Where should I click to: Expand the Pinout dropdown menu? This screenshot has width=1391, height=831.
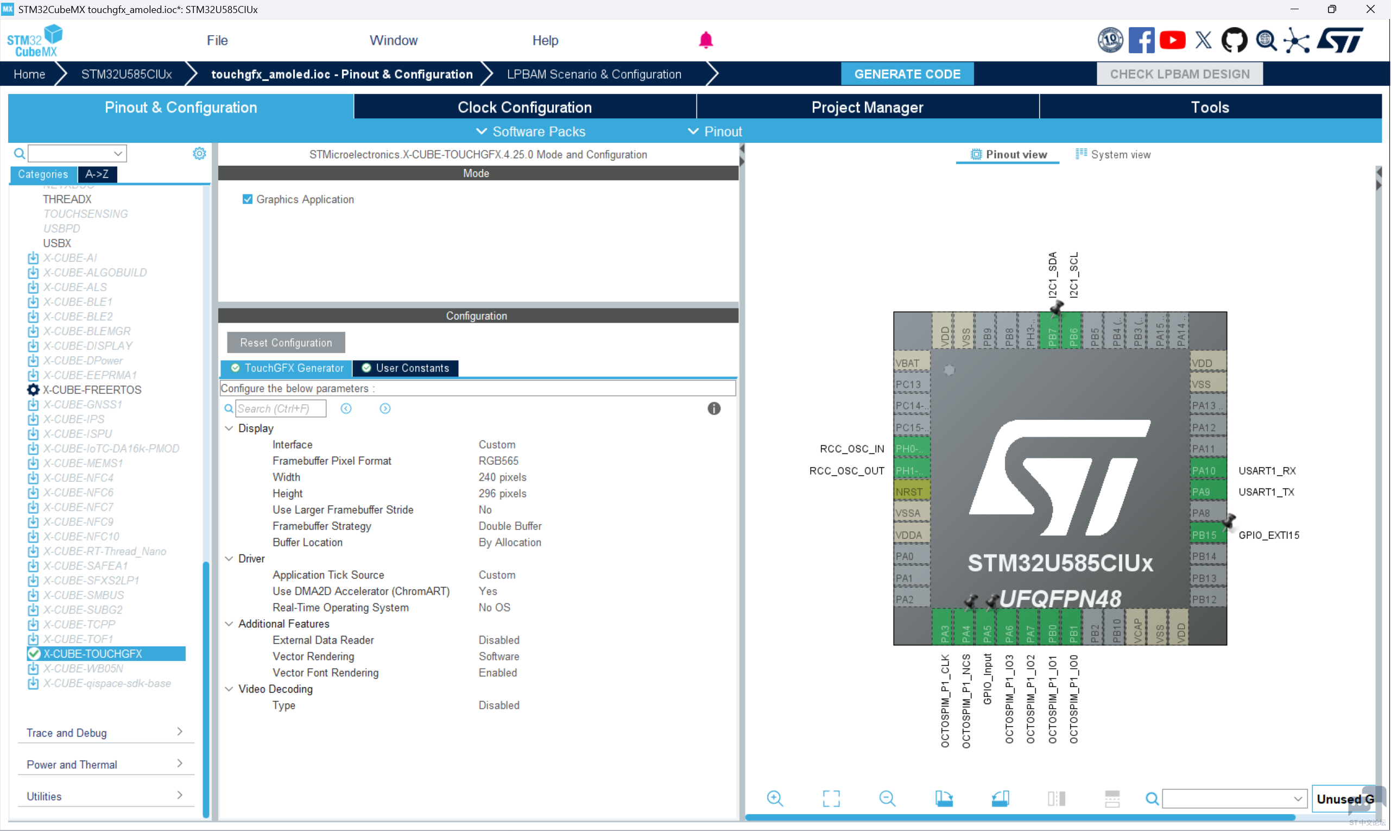coord(715,131)
